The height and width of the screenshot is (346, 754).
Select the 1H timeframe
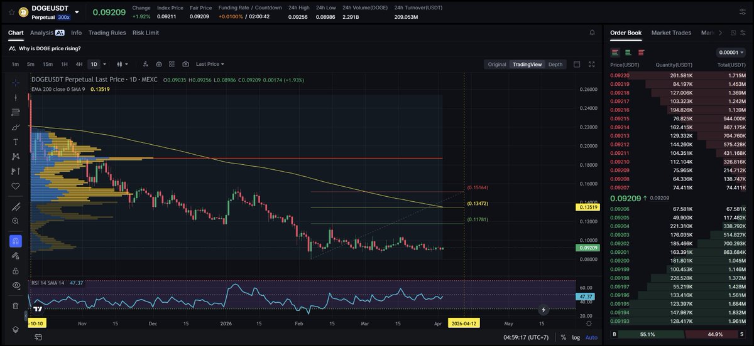64,64
